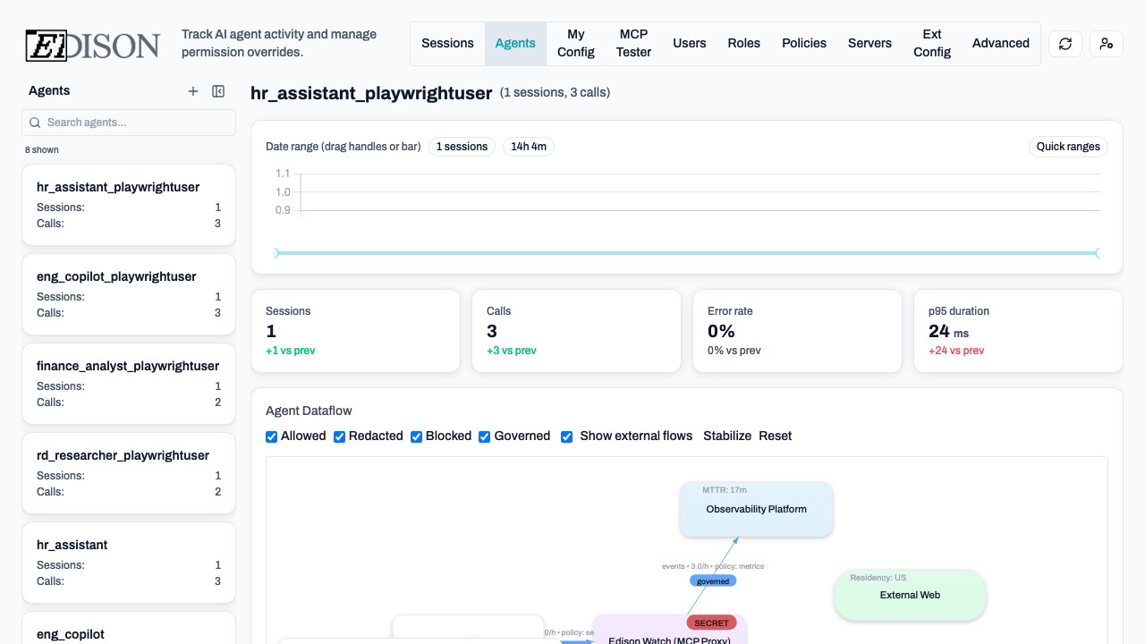1145x644 pixels.
Task: Click the 1 sessions chip near date range
Action: [x=462, y=146]
